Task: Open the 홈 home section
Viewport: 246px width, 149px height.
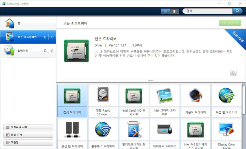Action: [28, 23]
